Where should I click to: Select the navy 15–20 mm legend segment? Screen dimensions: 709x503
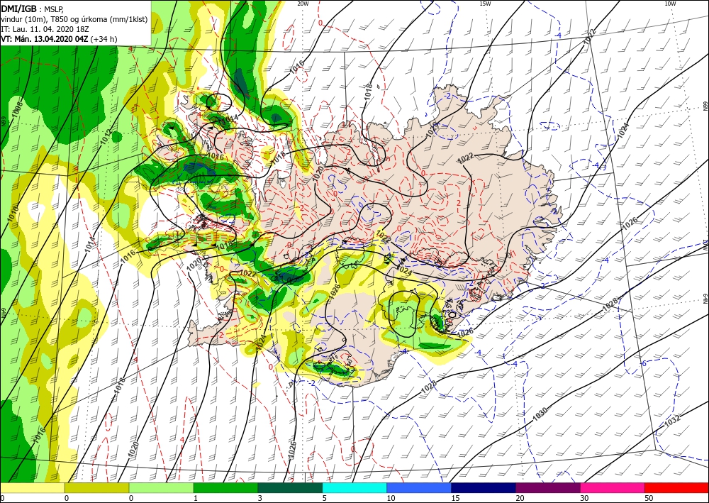pyautogui.click(x=484, y=488)
